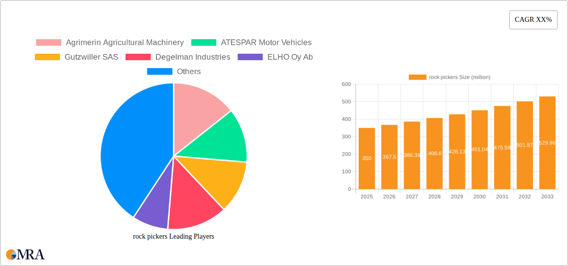Toggle ATESPAR Motor Vehicles legend swatch
This screenshot has width=568, height=266.
pos(204,43)
